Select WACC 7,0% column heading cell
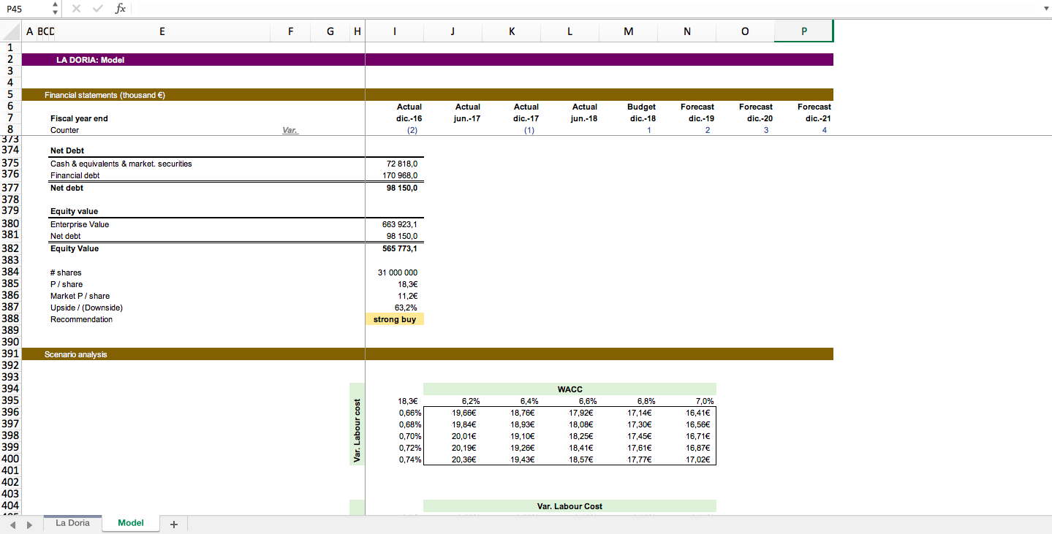Screen dimensions: 1052x534 point(687,401)
